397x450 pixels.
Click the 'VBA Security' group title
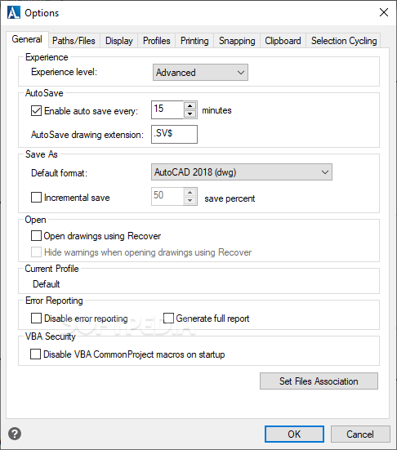[50, 336]
